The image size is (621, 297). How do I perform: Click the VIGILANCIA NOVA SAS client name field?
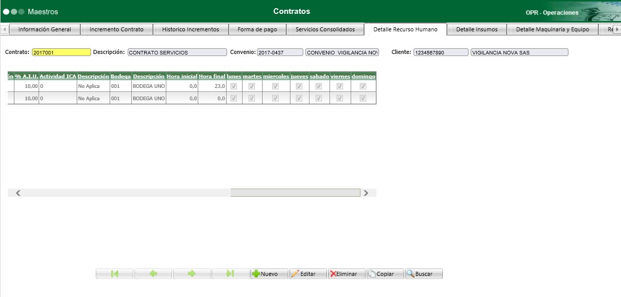tap(520, 52)
